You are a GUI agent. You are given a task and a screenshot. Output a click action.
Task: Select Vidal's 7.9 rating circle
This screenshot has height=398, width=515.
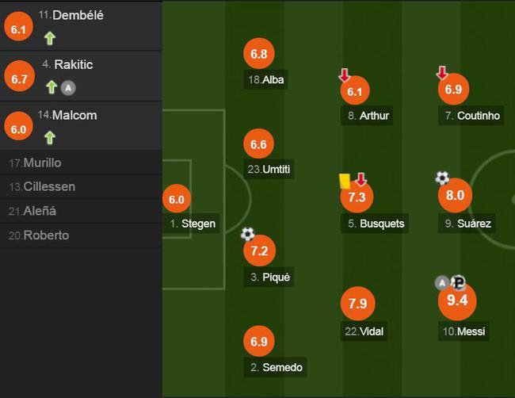(x=357, y=304)
